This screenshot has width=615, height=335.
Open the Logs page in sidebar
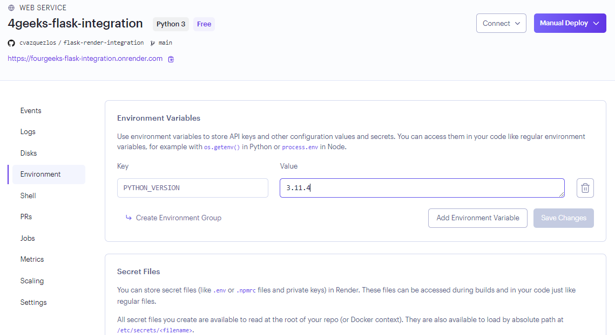pyautogui.click(x=28, y=132)
